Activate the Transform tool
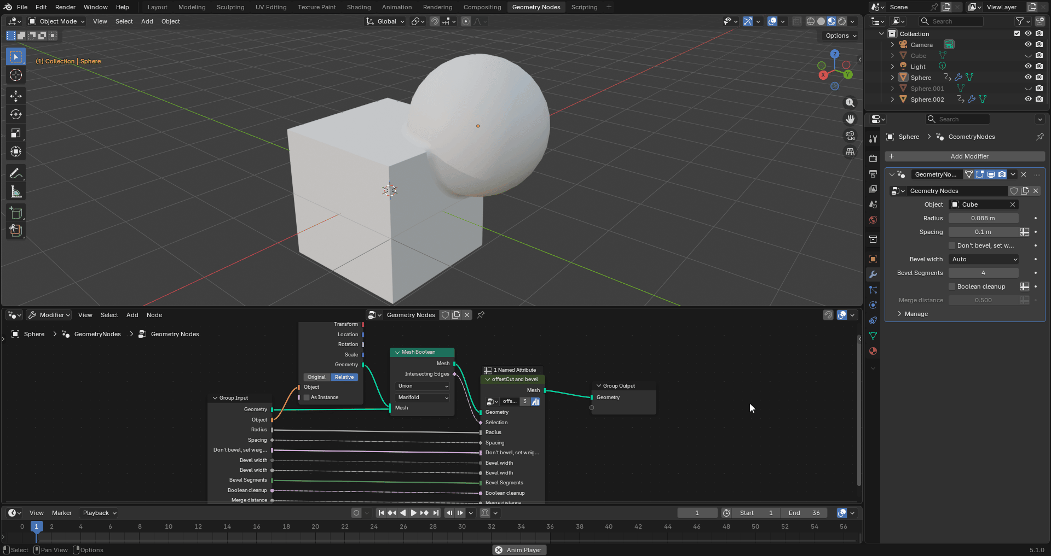The width and height of the screenshot is (1051, 556). point(16,151)
